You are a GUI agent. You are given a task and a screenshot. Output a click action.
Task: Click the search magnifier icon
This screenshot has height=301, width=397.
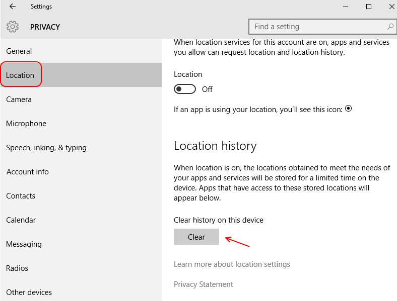click(390, 26)
